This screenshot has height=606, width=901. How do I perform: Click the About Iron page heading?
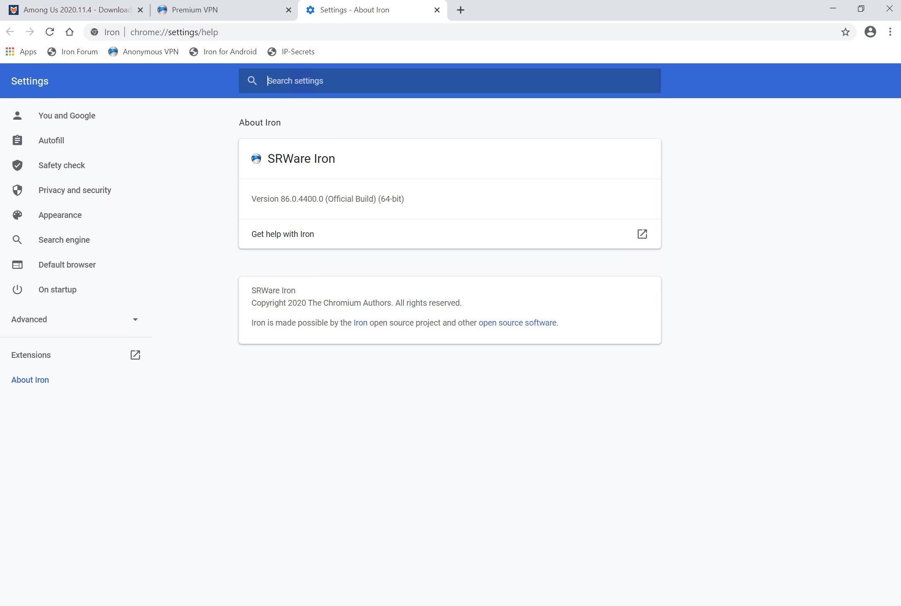(x=259, y=123)
